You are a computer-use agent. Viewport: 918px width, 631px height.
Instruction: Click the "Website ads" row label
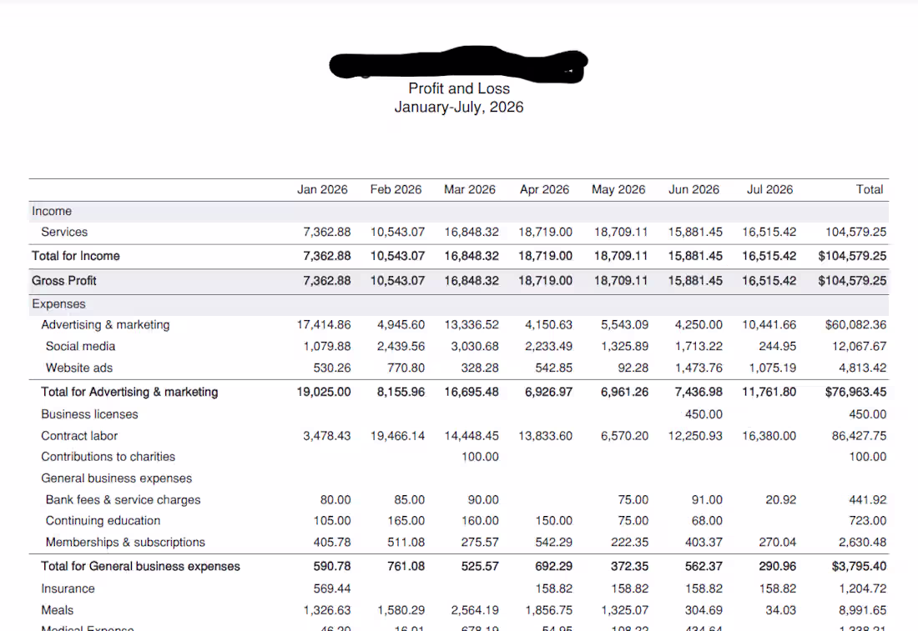tap(79, 368)
